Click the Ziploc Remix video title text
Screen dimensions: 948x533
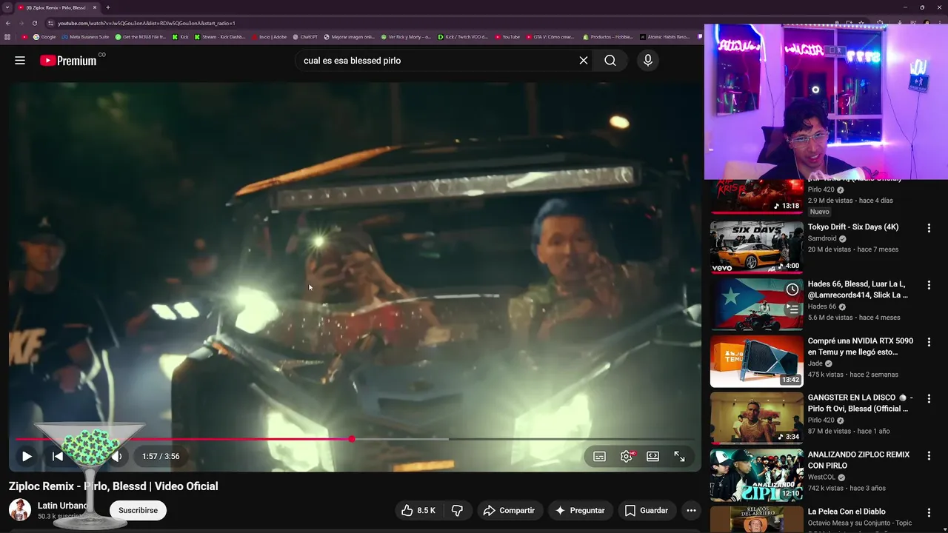[x=113, y=486]
